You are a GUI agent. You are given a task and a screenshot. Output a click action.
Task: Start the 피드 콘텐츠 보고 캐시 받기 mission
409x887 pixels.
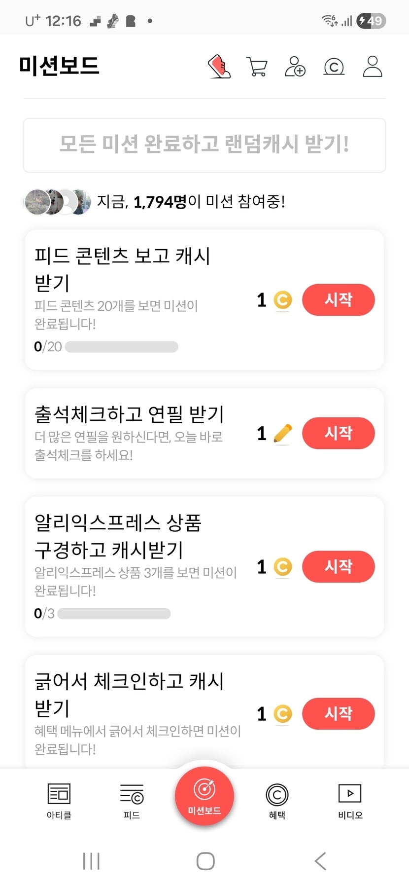339,300
